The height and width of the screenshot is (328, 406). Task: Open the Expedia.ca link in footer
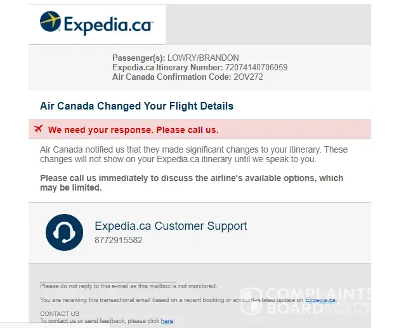tap(320, 300)
